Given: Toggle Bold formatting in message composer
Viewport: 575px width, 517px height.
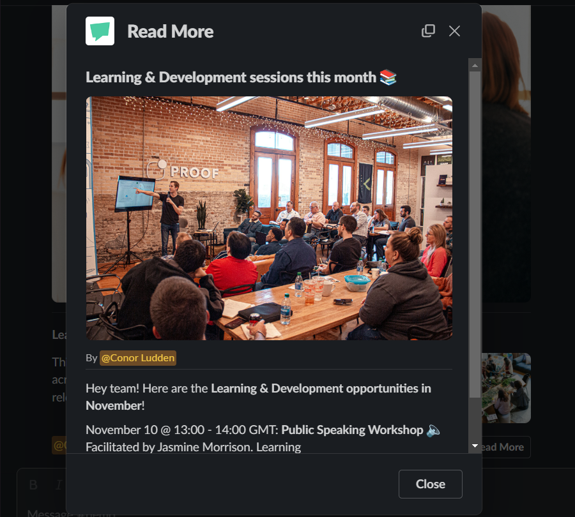Looking at the screenshot, I should click(x=33, y=484).
